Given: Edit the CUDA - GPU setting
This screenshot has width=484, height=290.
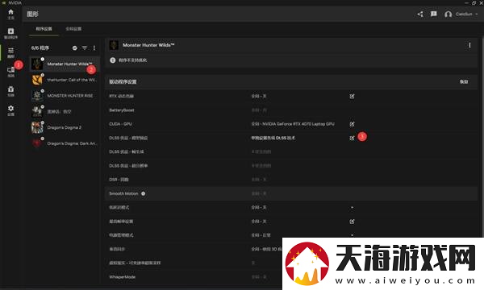Looking at the screenshot, I should tap(352, 124).
